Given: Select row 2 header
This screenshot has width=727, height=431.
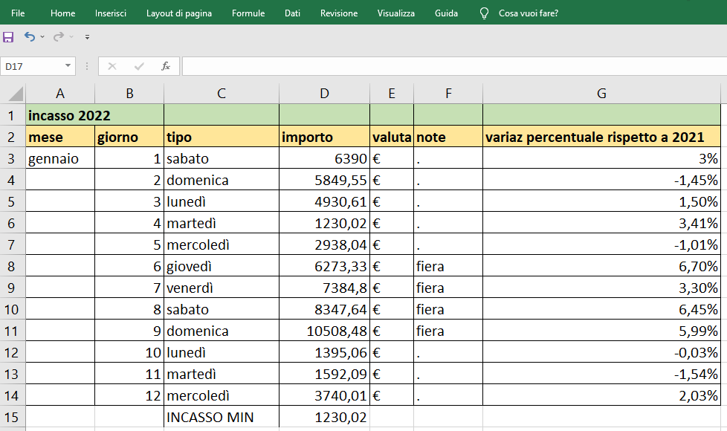Looking at the screenshot, I should 13,137.
